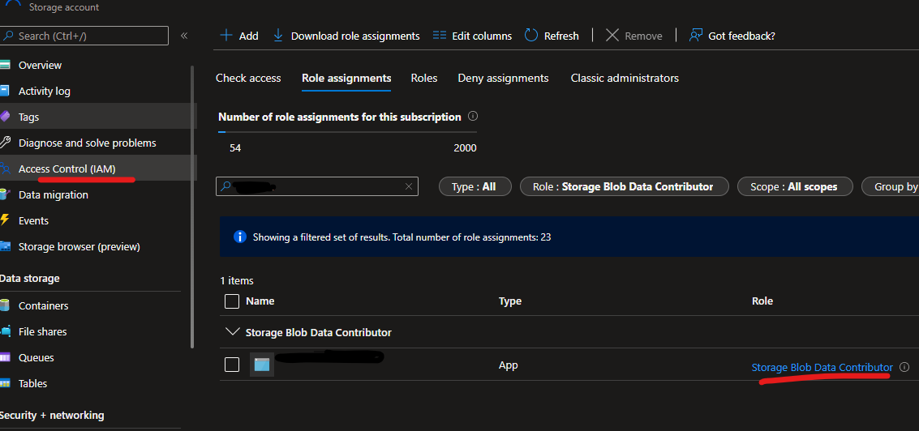Image resolution: width=919 pixels, height=431 pixels.
Task: Click the Add plus icon
Action: (226, 36)
